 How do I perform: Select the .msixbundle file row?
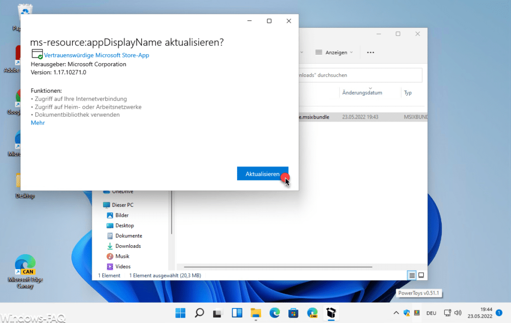click(x=363, y=117)
